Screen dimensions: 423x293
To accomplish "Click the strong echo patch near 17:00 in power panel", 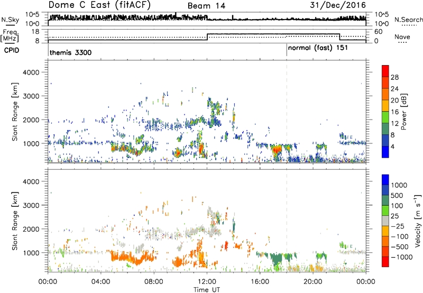I will pos(277,150).
